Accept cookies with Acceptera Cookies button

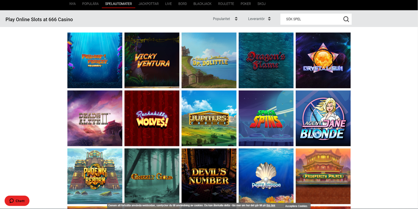tap(296, 206)
